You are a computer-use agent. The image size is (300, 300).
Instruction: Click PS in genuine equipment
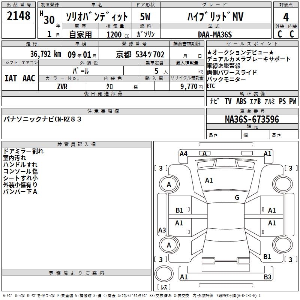coord(282,101)
